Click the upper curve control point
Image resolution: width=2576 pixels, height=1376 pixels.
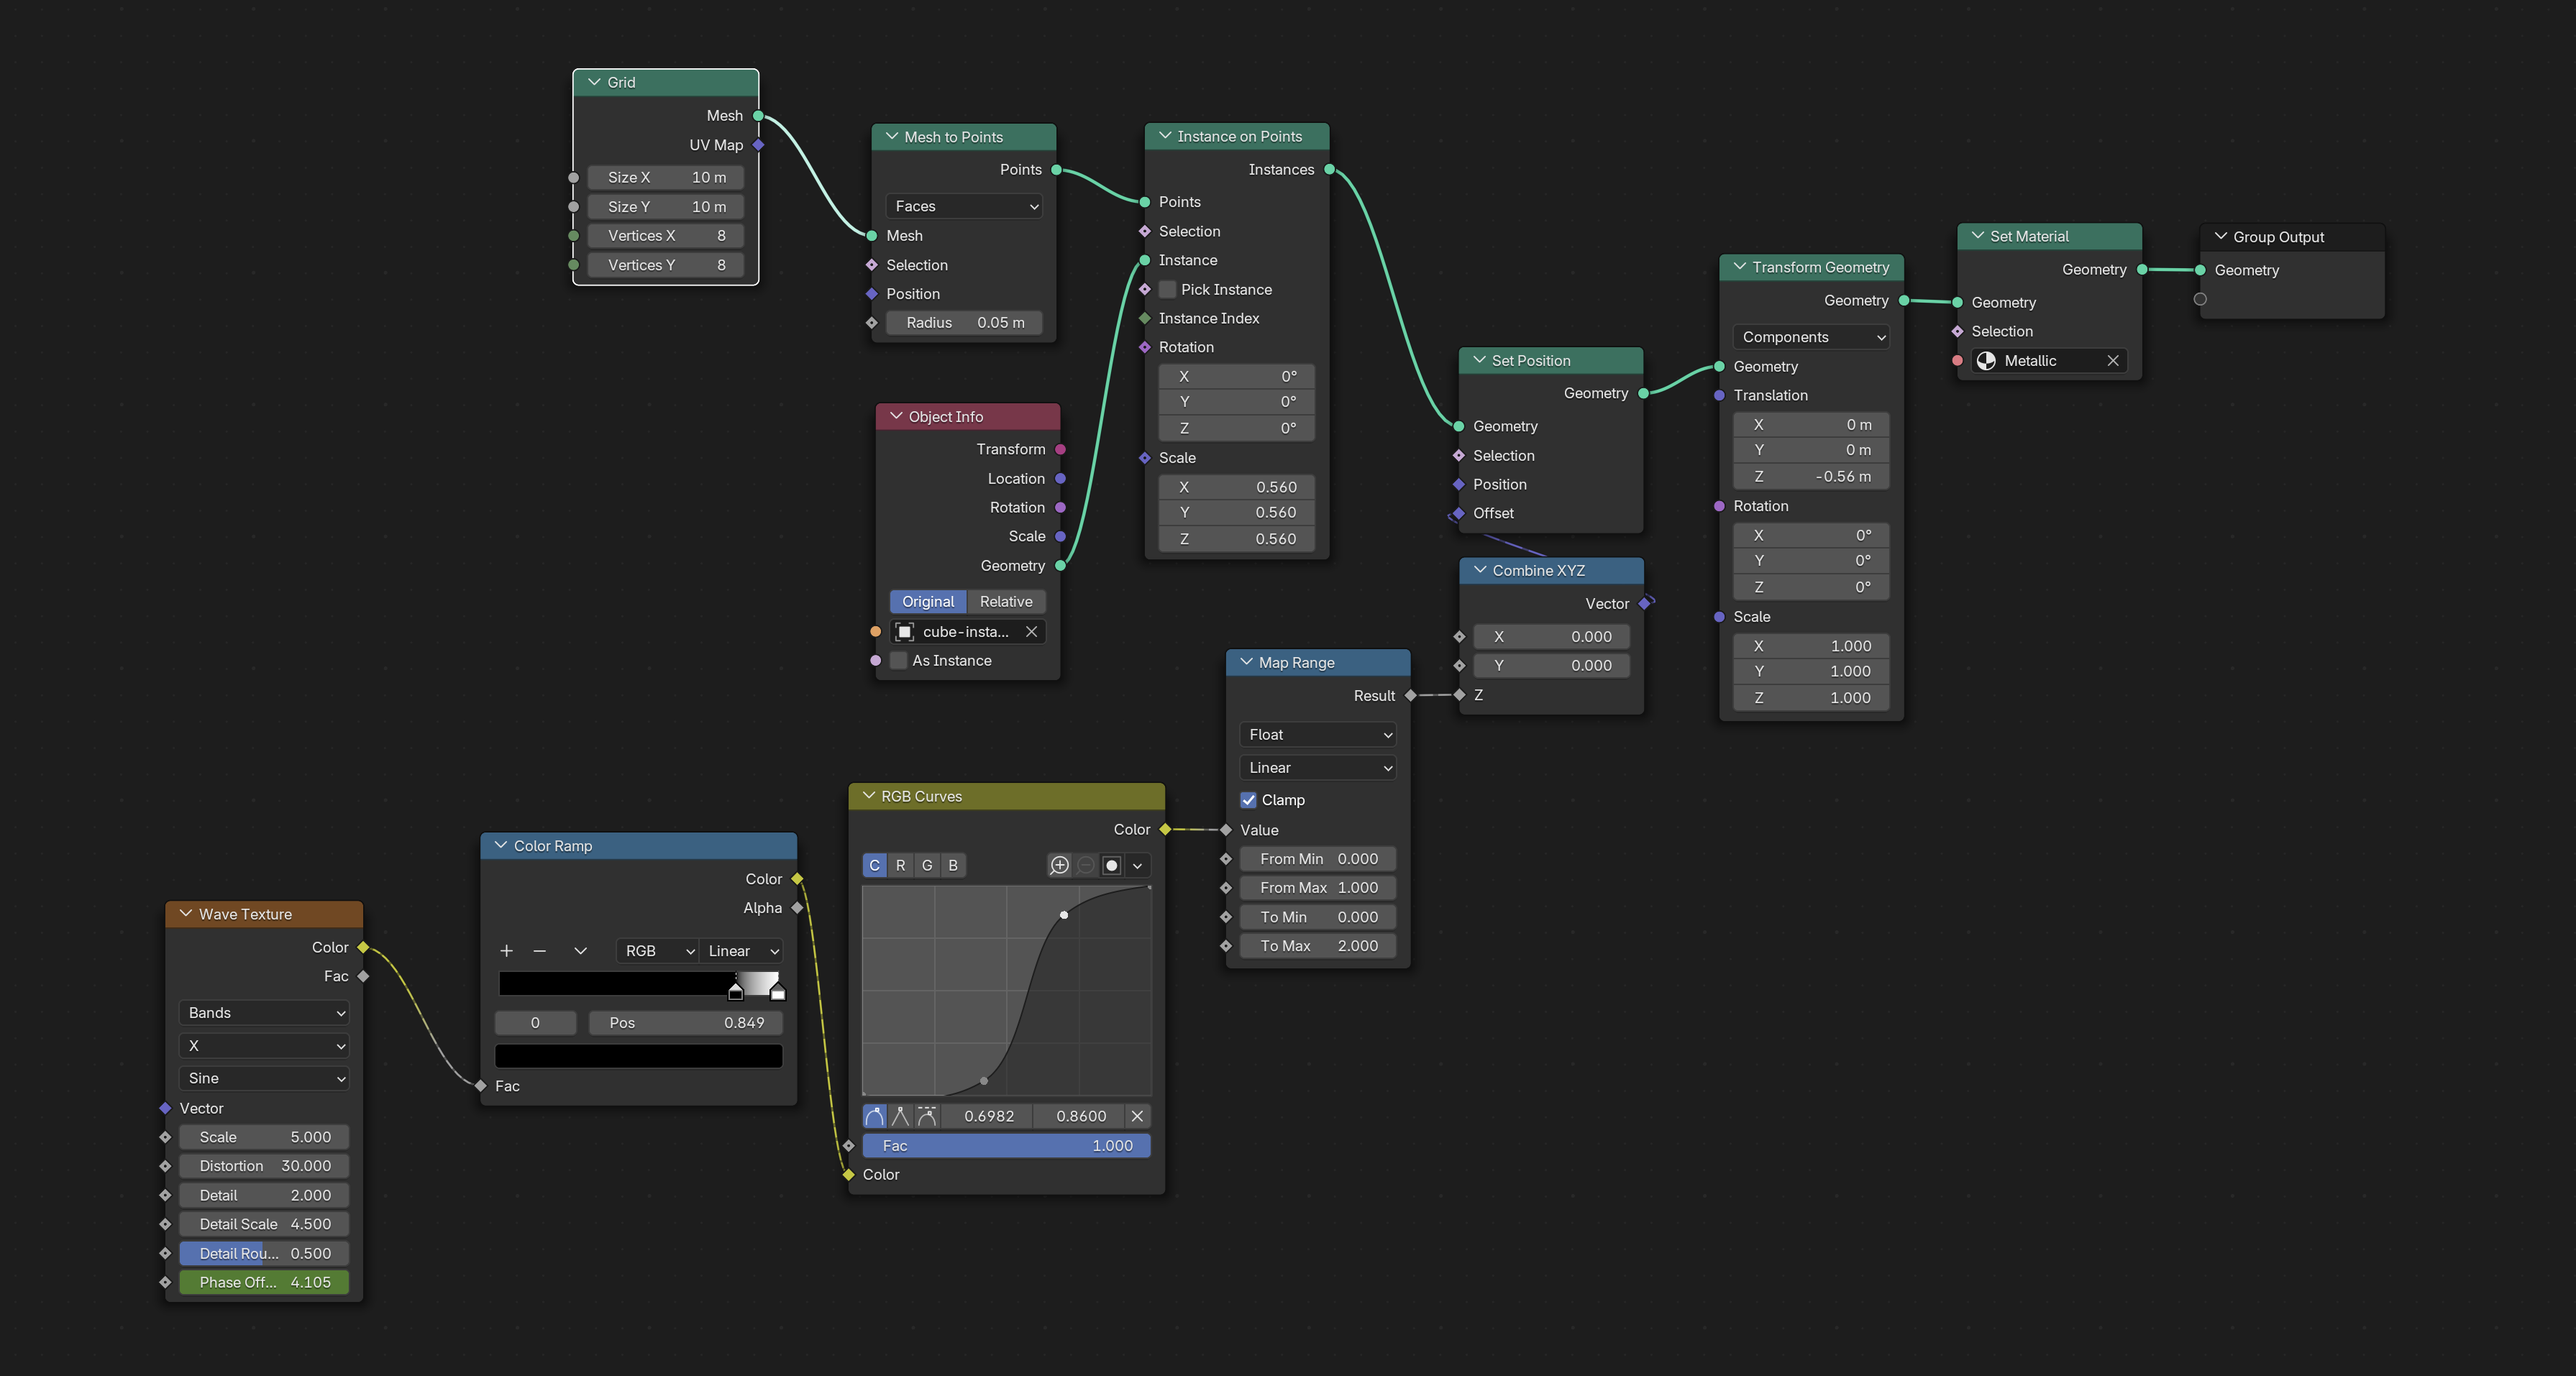[1064, 915]
